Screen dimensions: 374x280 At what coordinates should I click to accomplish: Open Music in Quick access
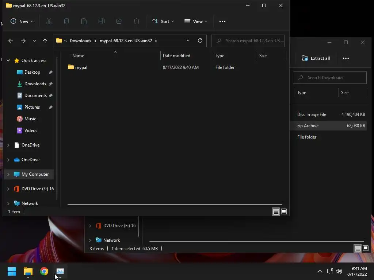[30, 119]
